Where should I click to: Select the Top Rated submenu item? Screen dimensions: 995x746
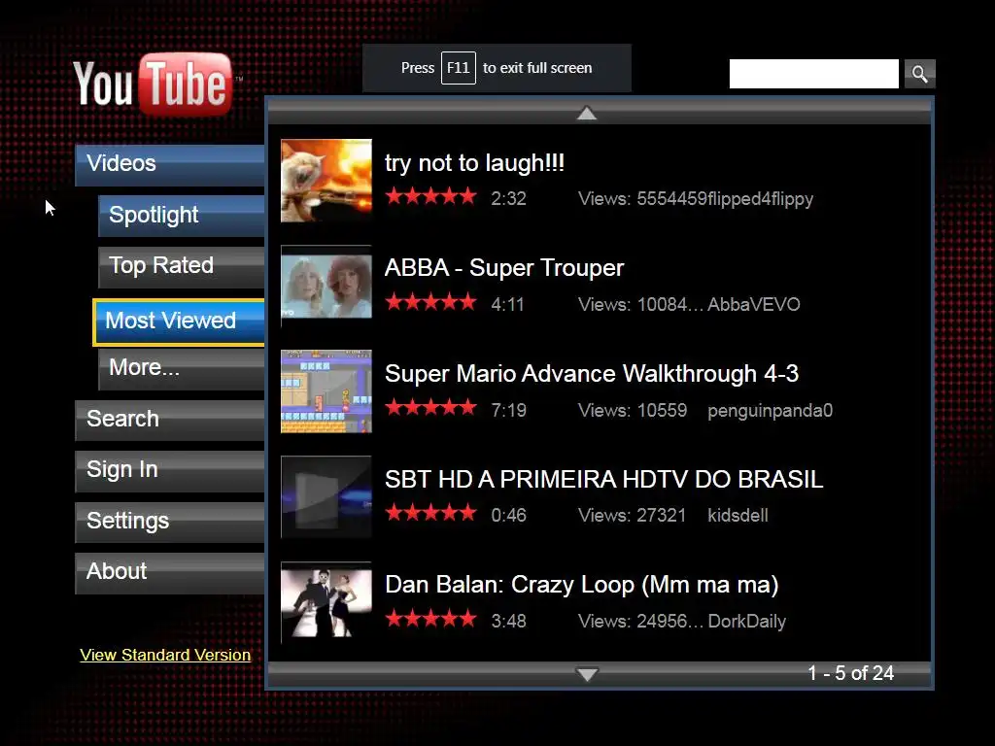coord(181,267)
